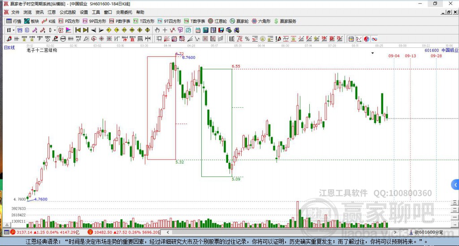
Task: Open the 帮助 menu
Action: point(140,12)
